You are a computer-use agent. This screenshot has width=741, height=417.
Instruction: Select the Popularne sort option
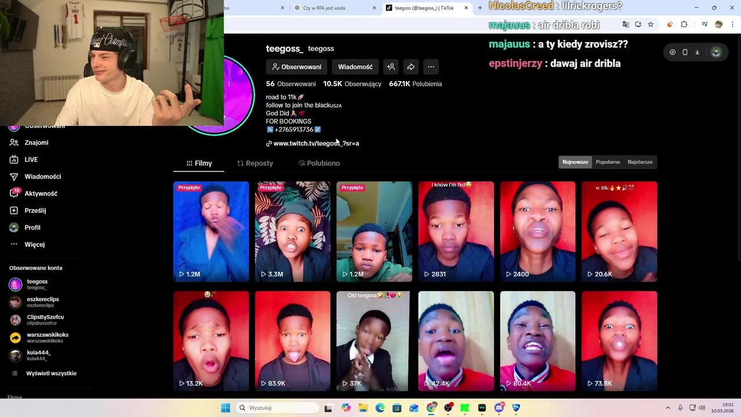[608, 162]
